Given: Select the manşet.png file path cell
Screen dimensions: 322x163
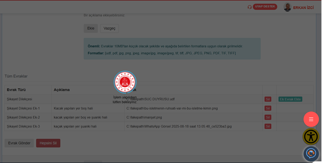Looking at the screenshot, I should [x=144, y=118].
